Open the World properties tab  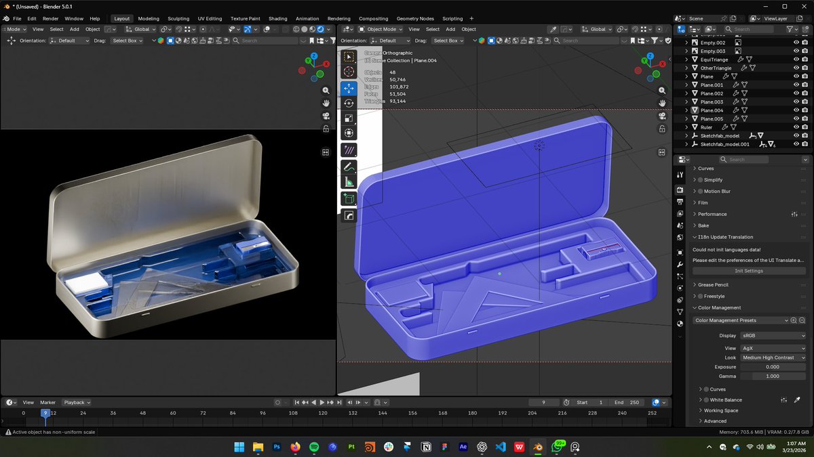680,238
